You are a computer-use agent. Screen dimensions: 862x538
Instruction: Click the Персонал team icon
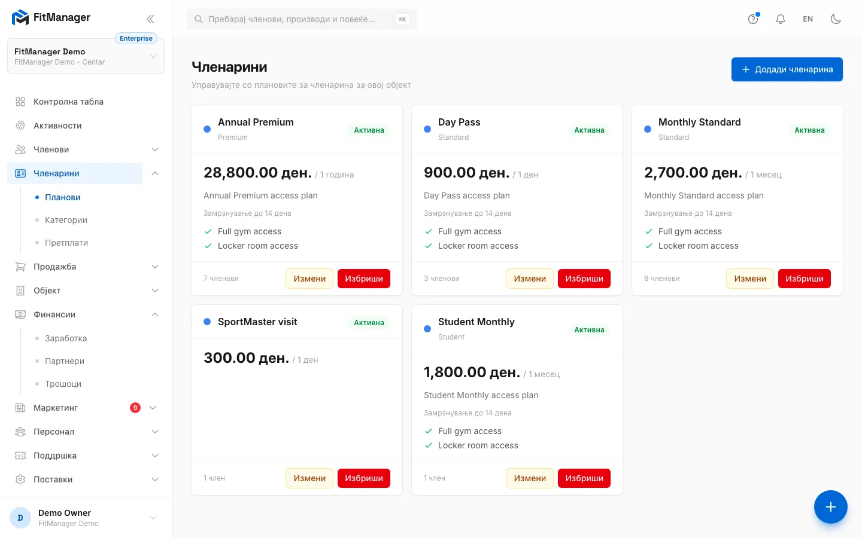pos(20,432)
